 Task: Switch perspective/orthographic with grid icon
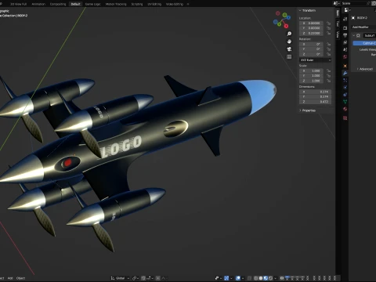(x=289, y=56)
